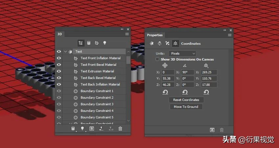Hide the Text Extrusion Material
This screenshot has width=279, height=148.
(59, 71)
